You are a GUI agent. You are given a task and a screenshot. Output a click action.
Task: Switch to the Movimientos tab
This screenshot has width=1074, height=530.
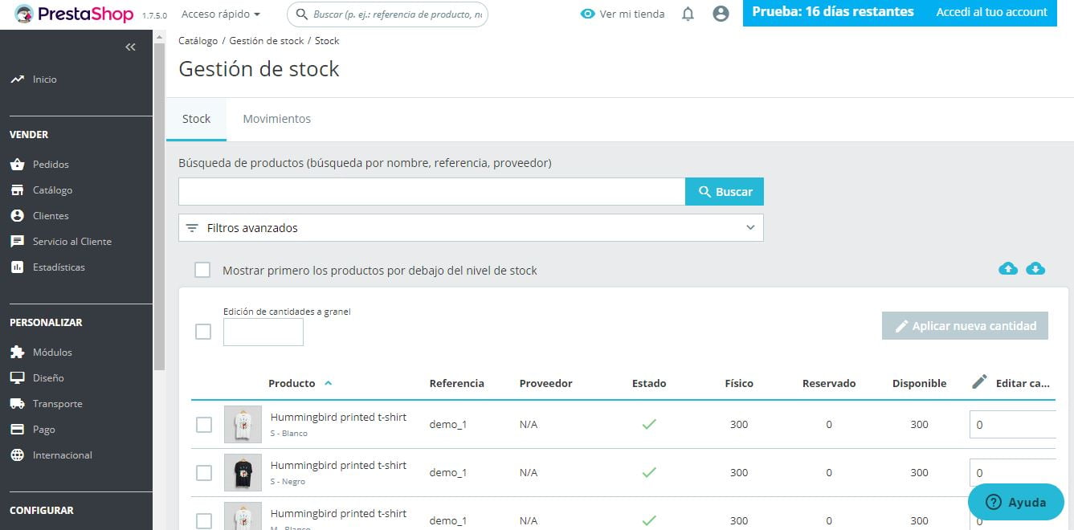pos(276,118)
